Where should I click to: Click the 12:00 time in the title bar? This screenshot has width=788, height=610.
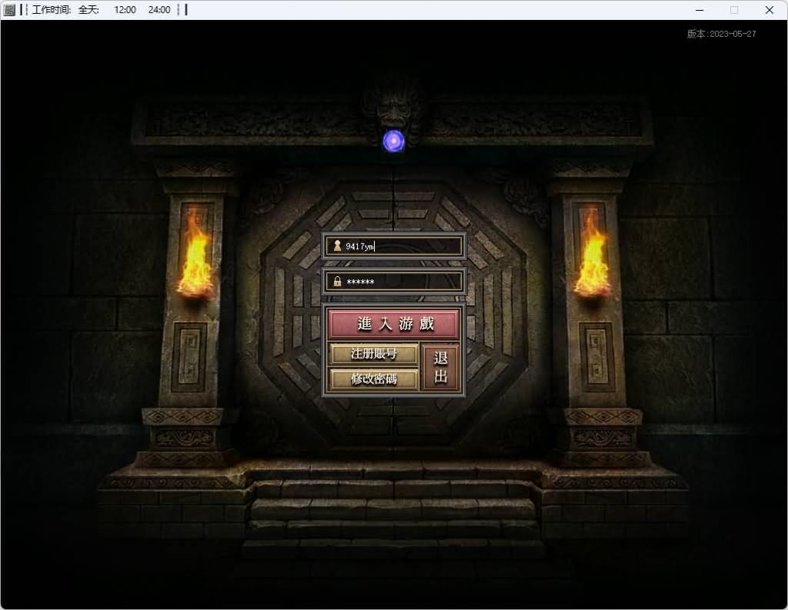[x=125, y=10]
